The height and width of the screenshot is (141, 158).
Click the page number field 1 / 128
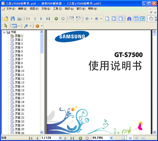tap(50, 138)
